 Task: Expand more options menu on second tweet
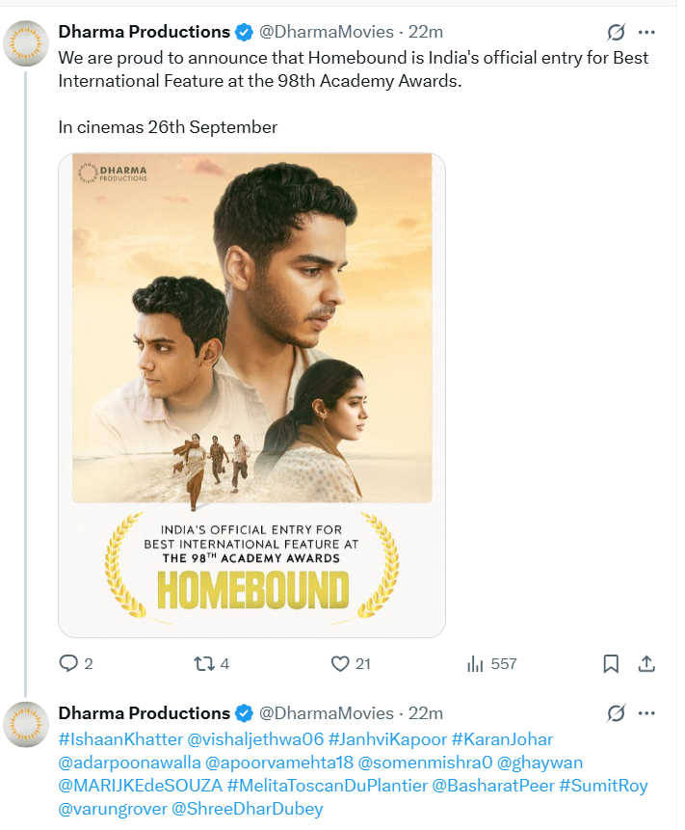tap(647, 713)
